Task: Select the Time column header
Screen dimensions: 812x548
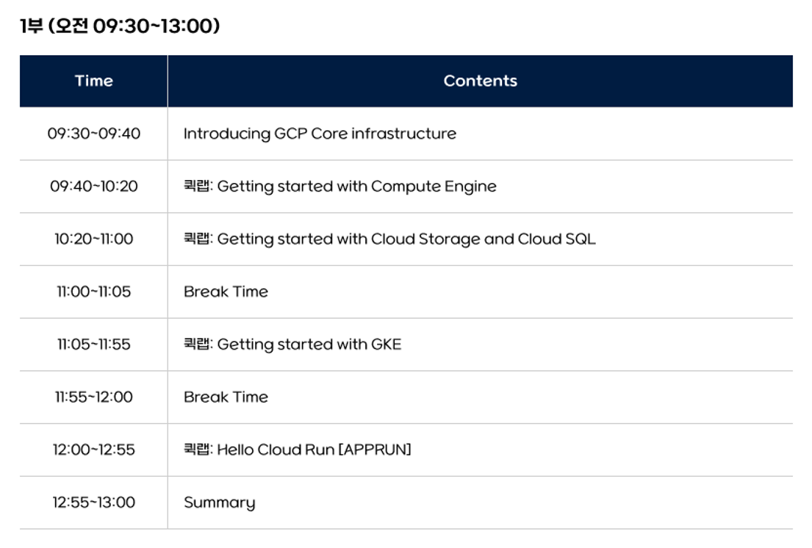Action: [93, 81]
